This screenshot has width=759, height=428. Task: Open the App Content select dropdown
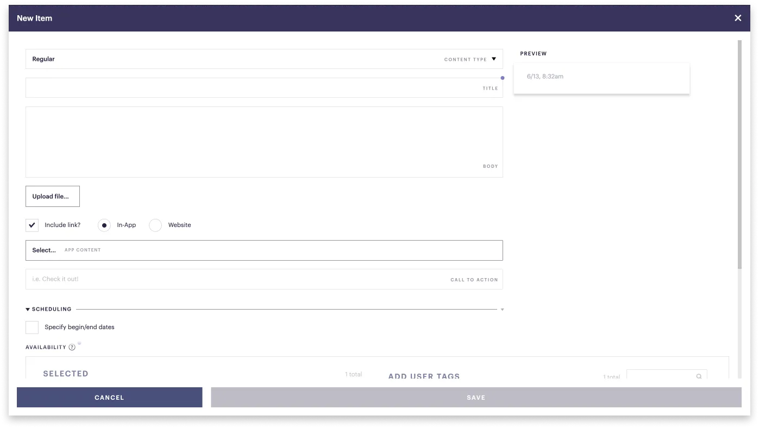(x=264, y=250)
